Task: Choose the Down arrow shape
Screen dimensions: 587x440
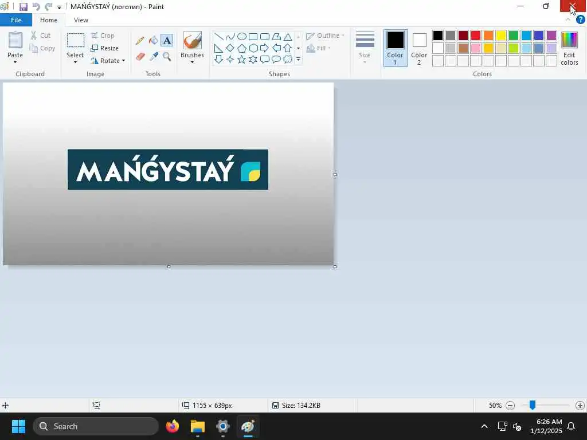Action: click(x=219, y=59)
